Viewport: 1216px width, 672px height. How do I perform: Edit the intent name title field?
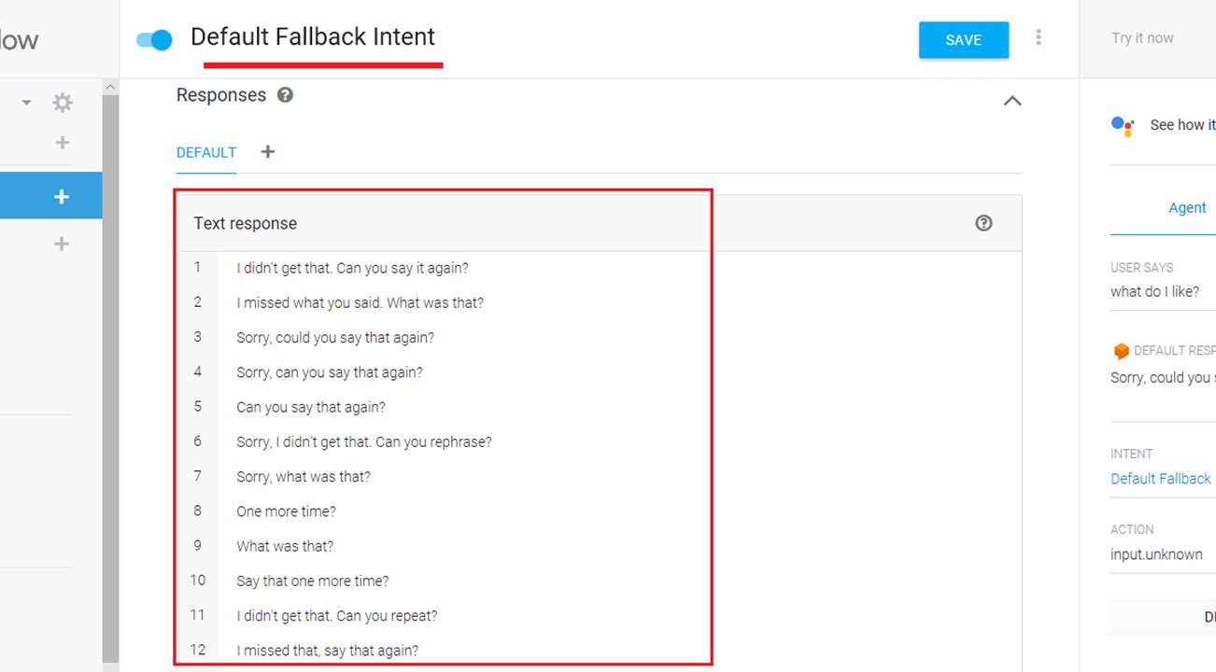click(313, 37)
